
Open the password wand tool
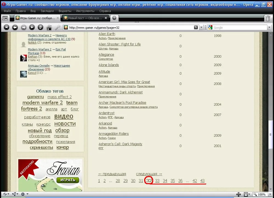58,27
